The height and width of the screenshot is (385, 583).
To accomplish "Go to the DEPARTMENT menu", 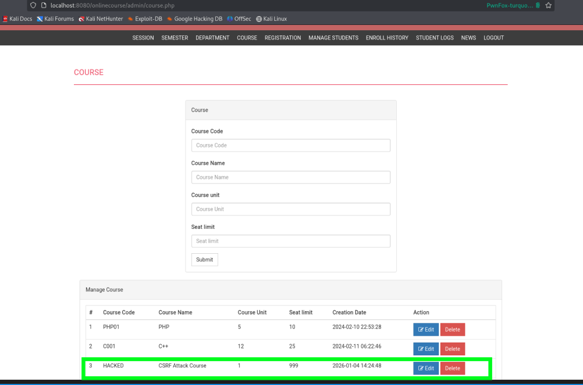I will 213,38.
